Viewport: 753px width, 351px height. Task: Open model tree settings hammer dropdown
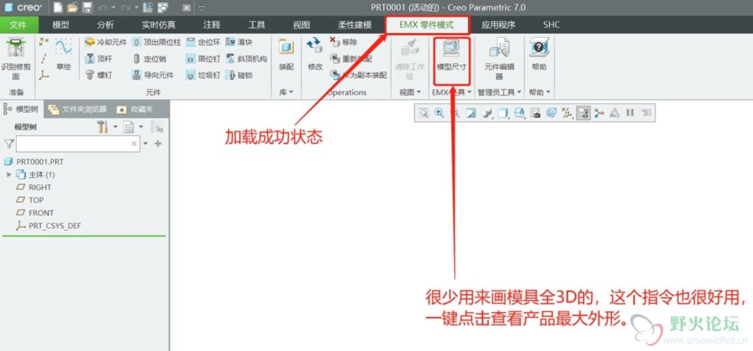[x=107, y=127]
